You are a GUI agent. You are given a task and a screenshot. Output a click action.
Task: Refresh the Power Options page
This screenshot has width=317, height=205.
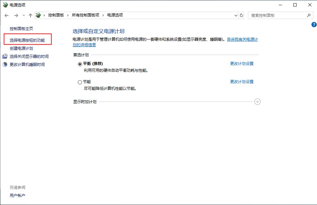(x=241, y=16)
